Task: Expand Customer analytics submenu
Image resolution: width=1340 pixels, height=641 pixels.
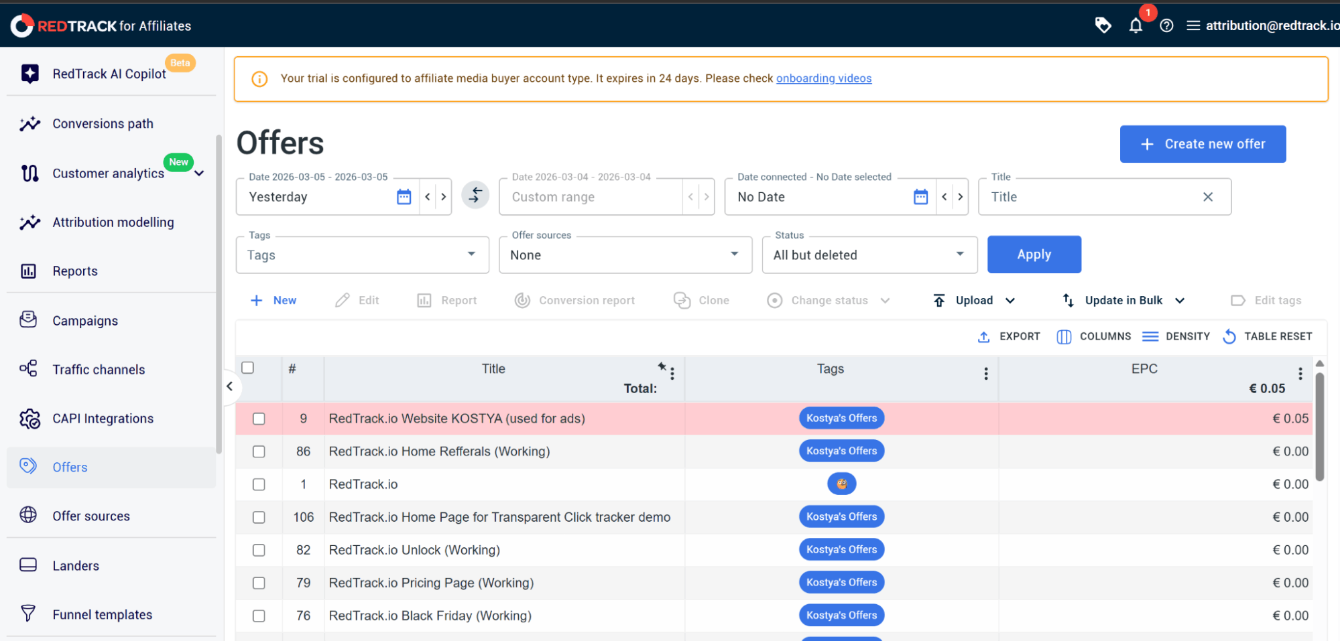Action: tap(199, 173)
